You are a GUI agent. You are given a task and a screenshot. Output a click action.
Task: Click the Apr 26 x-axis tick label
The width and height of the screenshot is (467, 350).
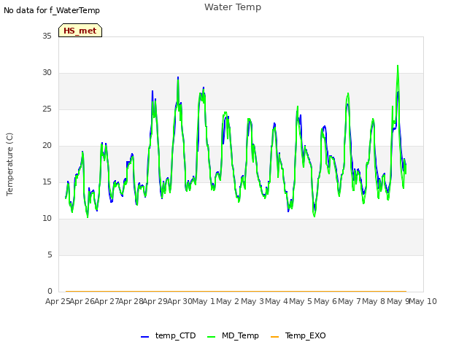pyautogui.click(x=82, y=301)
